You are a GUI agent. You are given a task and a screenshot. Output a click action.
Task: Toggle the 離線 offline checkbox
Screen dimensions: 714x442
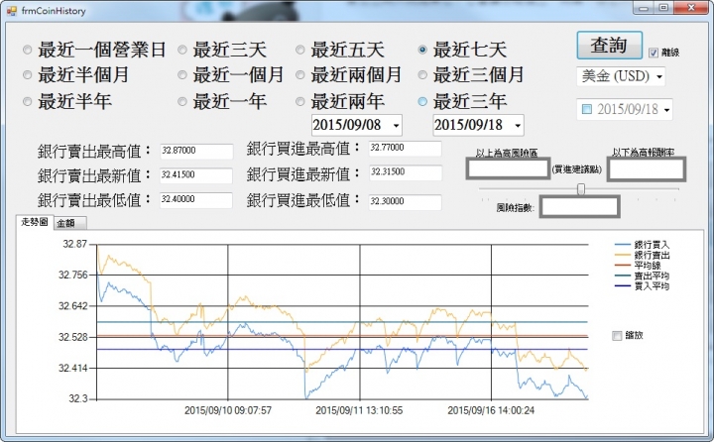click(x=654, y=53)
